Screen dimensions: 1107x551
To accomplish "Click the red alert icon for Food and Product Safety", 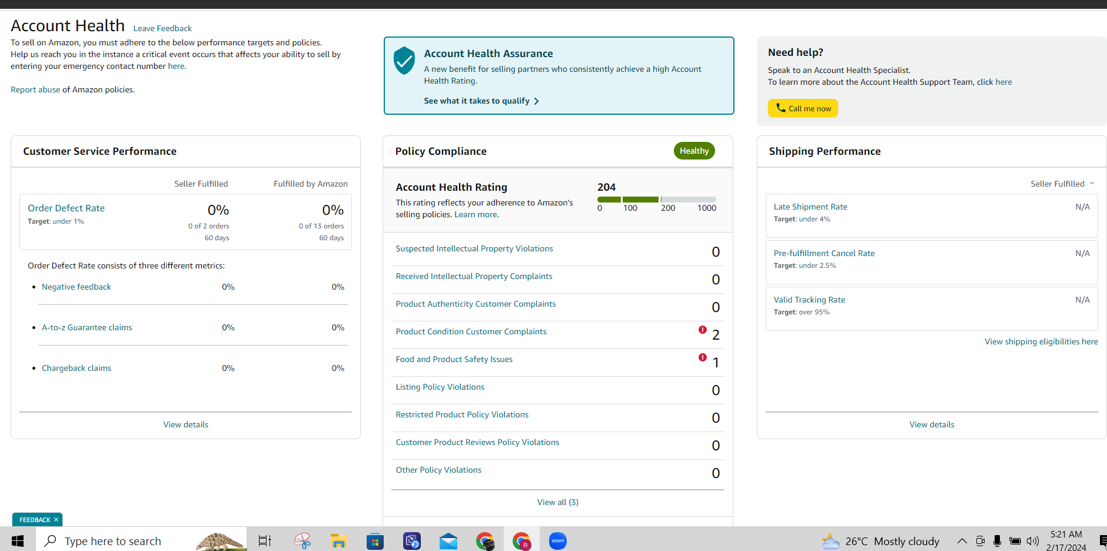I will pos(702,357).
